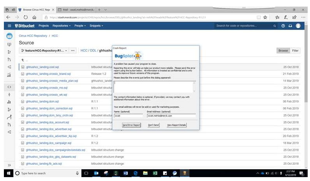Open ghhushcc_landing.crossix_brand.sql file
Screen dimensions: 310x181
[48, 74]
